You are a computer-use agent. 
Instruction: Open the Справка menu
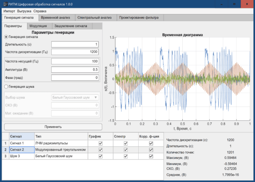[40, 11]
